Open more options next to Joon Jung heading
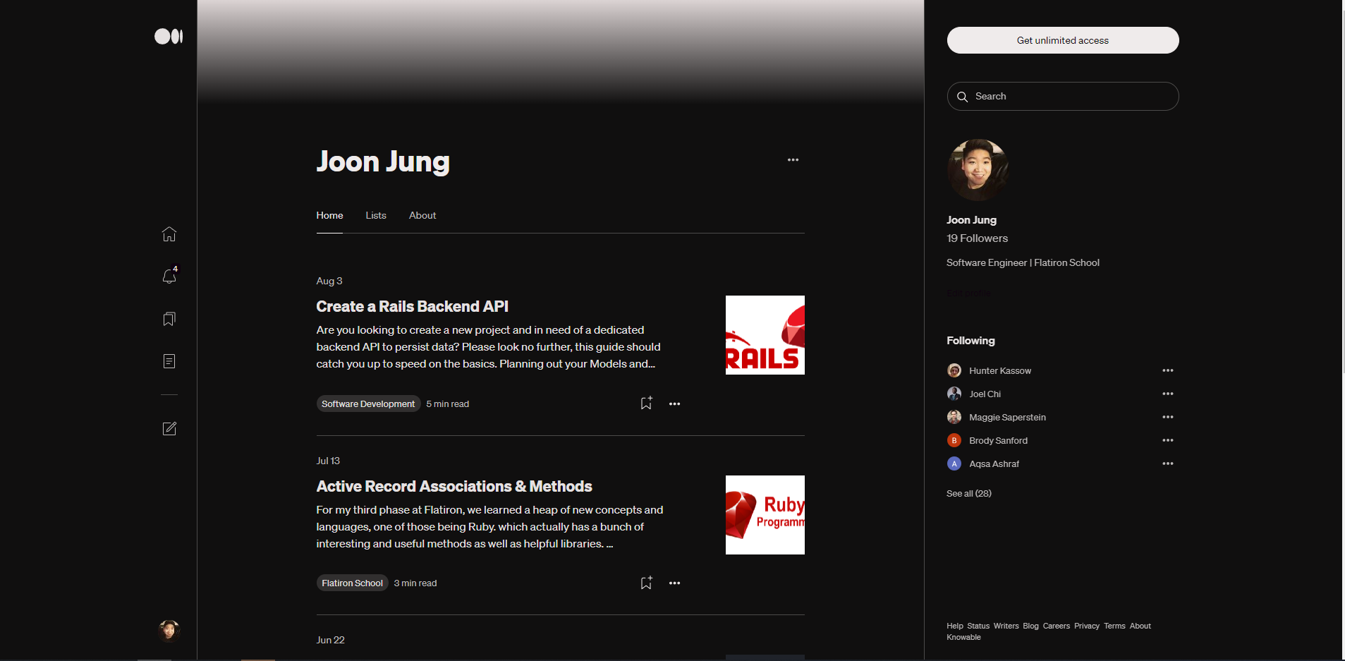 [792, 160]
